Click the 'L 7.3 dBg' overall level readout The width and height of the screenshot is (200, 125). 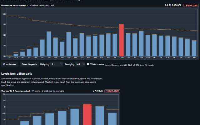tap(97, 91)
